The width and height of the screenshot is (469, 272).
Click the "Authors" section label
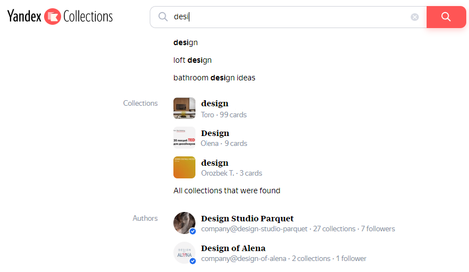pos(145,219)
